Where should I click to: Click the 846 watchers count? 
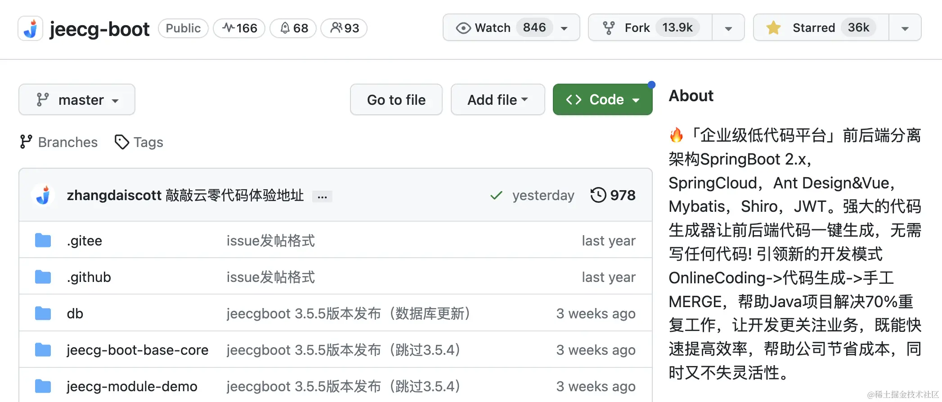pyautogui.click(x=534, y=27)
